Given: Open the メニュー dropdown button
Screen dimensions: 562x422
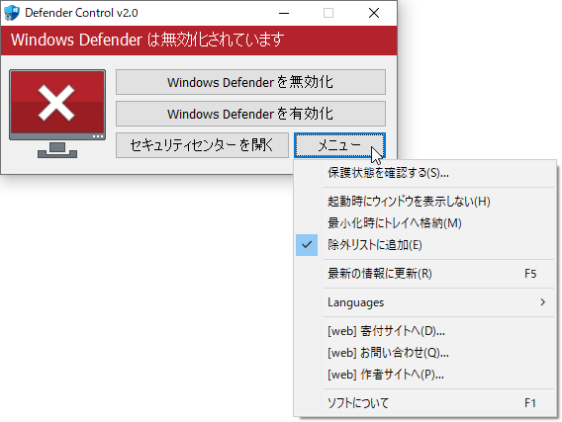Looking at the screenshot, I should pyautogui.click(x=339, y=145).
